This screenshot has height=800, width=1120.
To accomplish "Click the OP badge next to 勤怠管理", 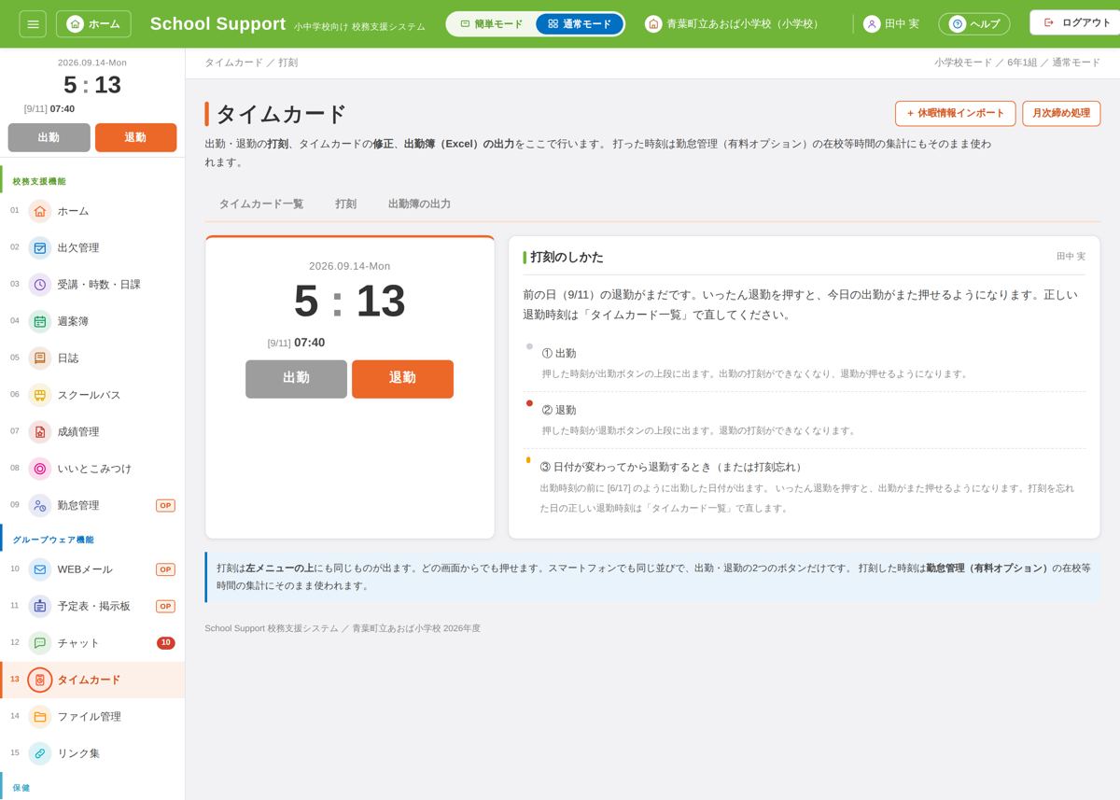I will 165,505.
